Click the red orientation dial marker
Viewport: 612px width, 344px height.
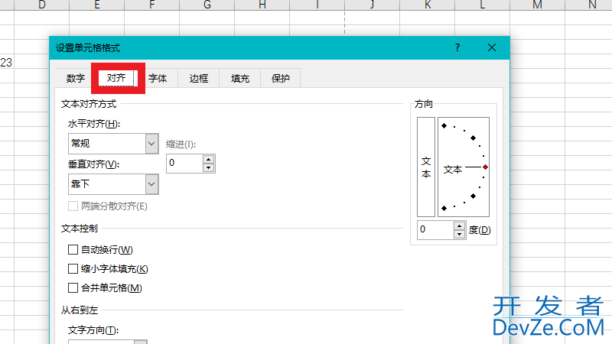pyautogui.click(x=485, y=167)
